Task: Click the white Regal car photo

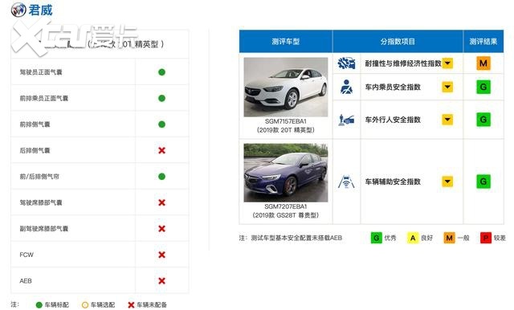Action: (x=286, y=87)
